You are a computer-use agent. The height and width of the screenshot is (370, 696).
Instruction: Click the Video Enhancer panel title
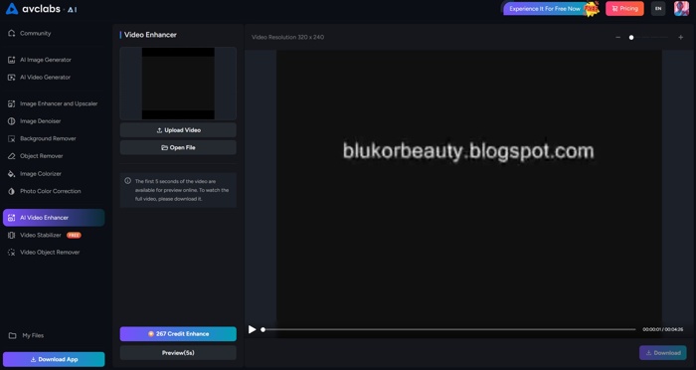[150, 35]
